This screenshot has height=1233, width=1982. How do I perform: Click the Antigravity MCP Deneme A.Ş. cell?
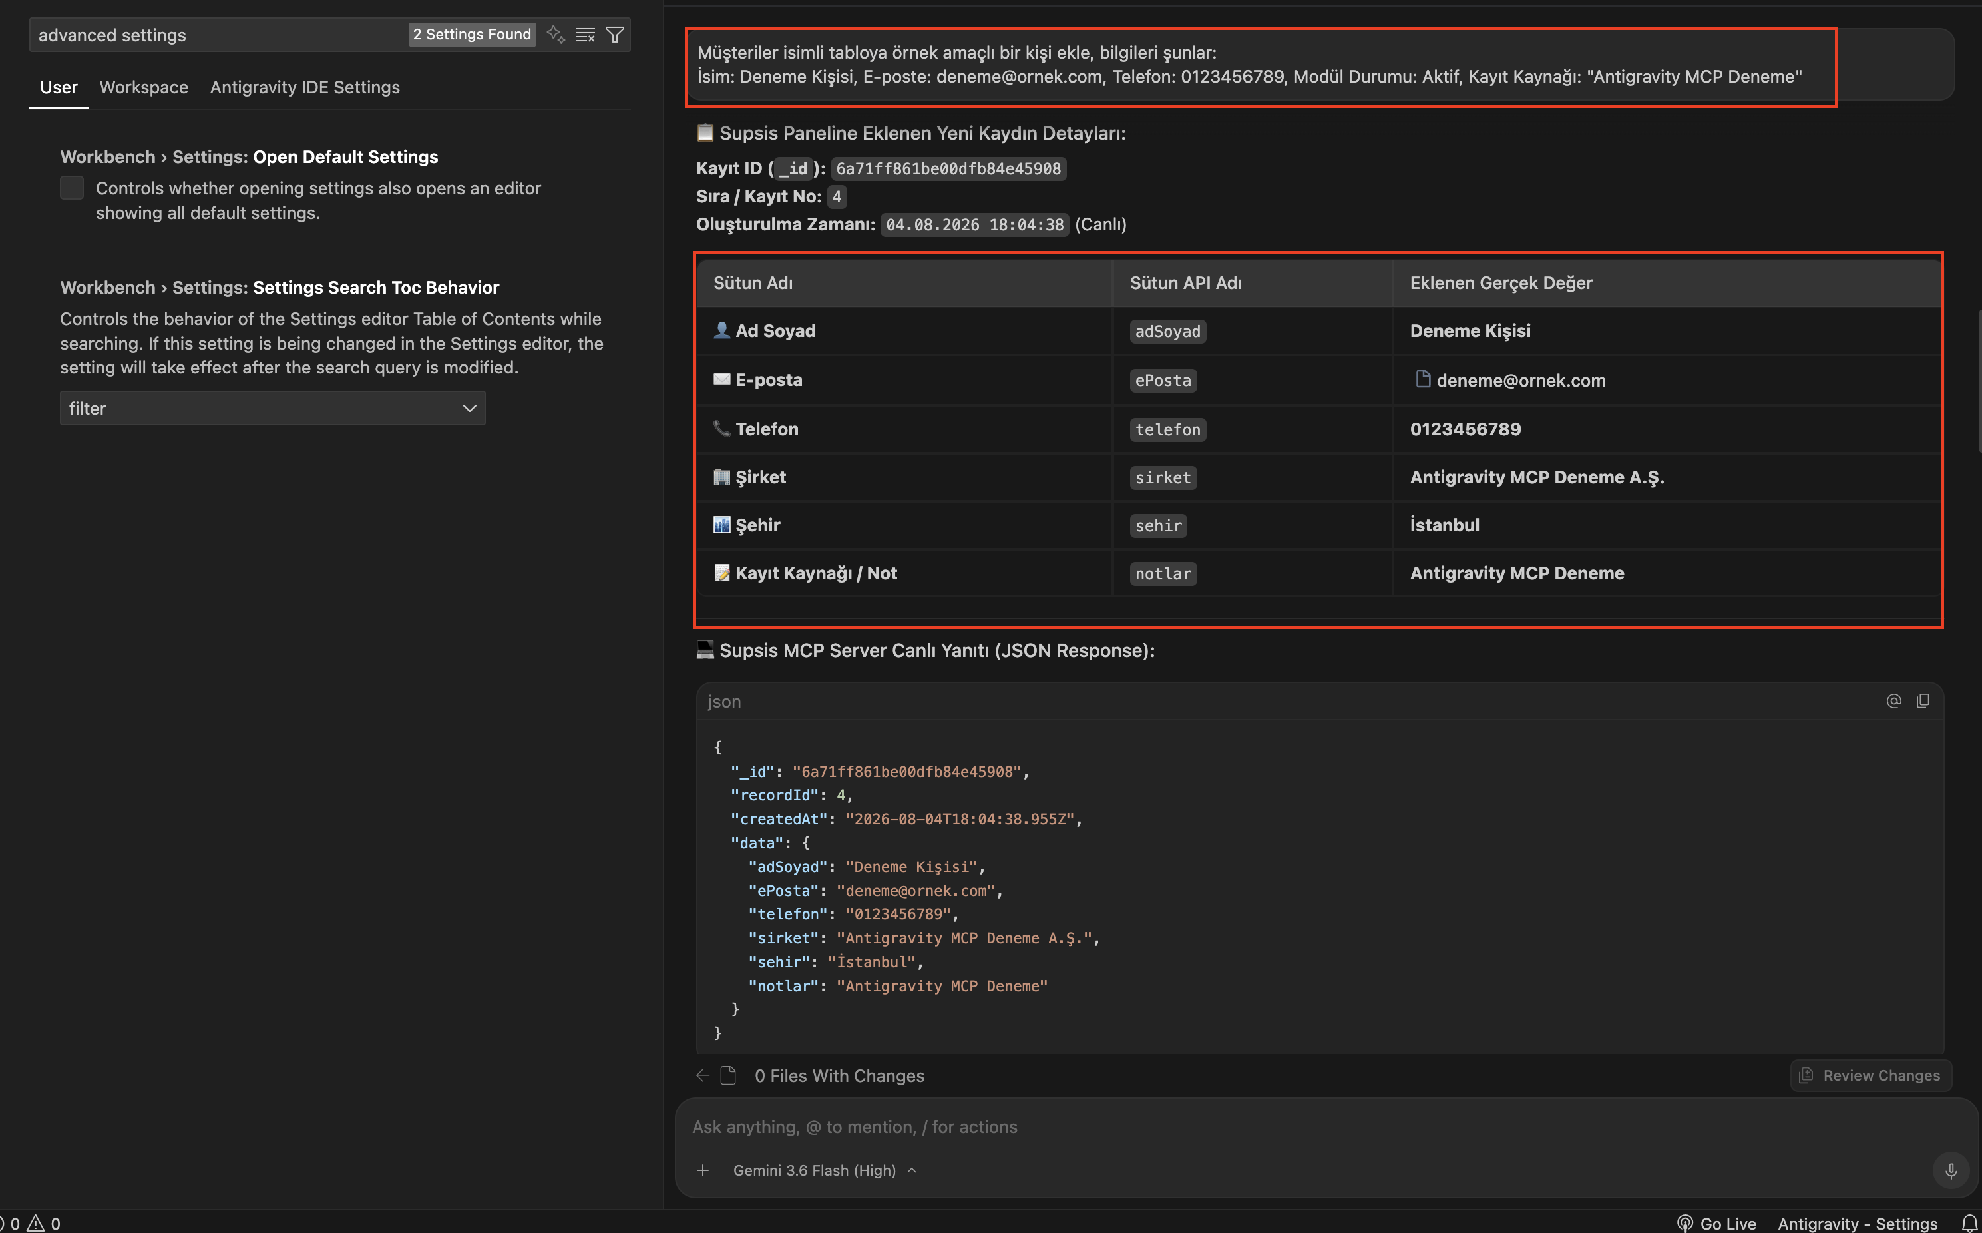click(x=1537, y=477)
